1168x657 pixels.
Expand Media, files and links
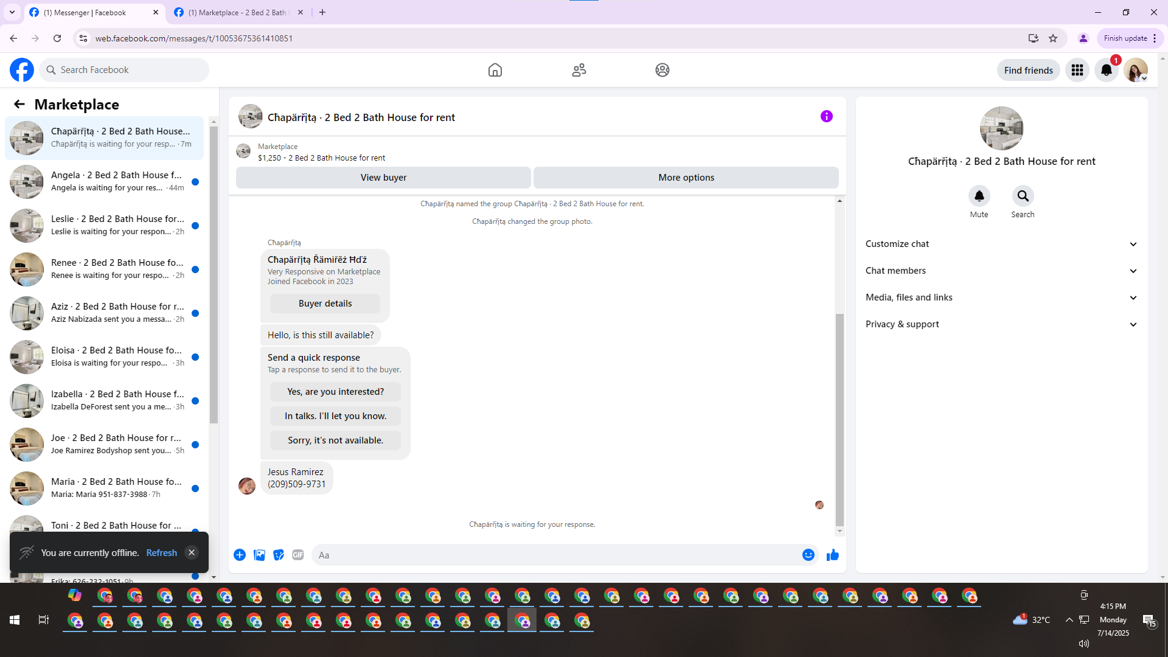[1001, 297]
